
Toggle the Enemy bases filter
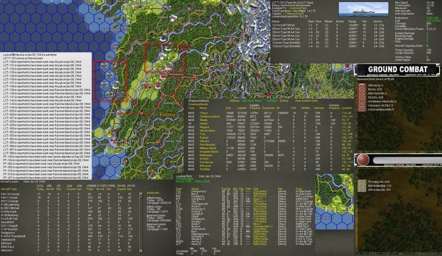pyautogui.click(x=284, y=101)
